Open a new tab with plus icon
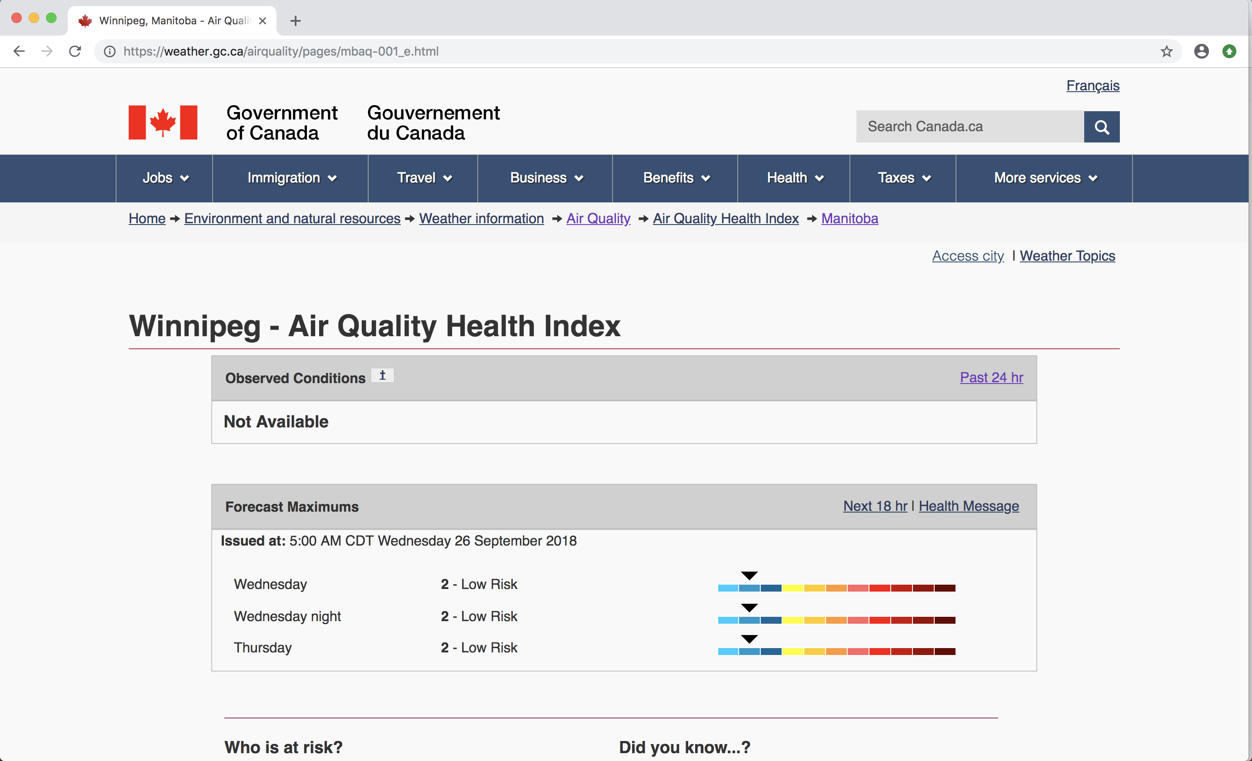 pos(295,21)
